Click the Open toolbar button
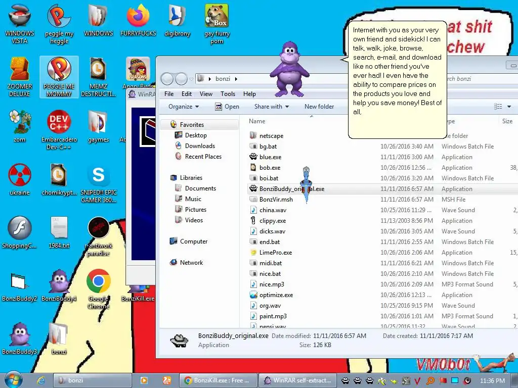This screenshot has width=518, height=388. tap(227, 106)
